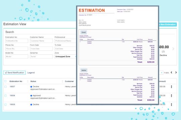Tick the checkbox for estimation 10037
The image size is (181, 120).
(5, 87)
